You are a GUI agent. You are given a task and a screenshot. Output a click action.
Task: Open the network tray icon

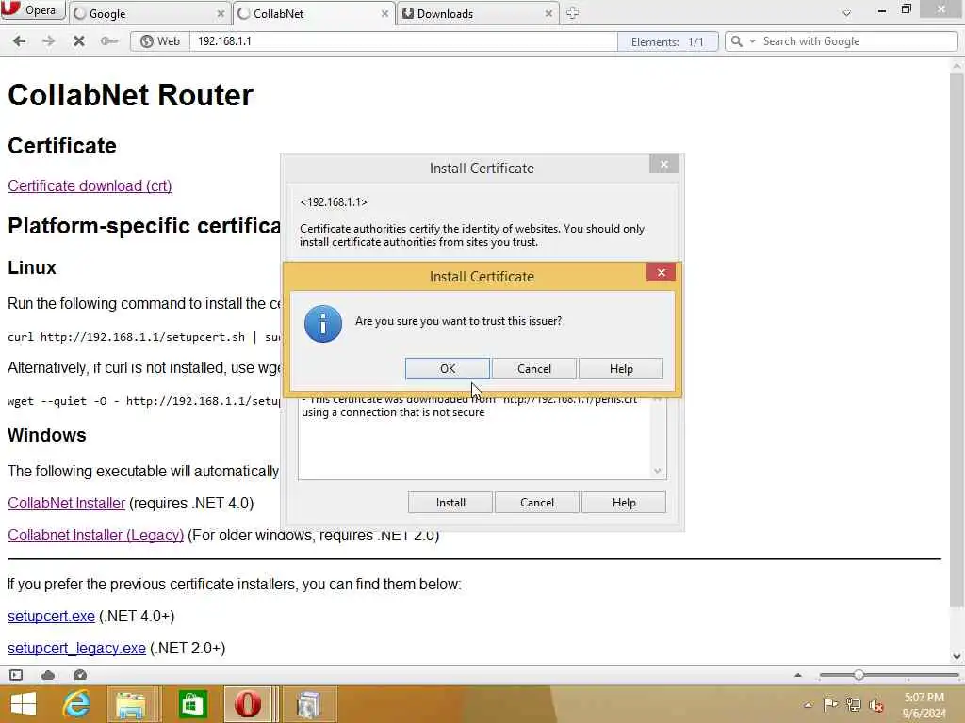coord(853,705)
